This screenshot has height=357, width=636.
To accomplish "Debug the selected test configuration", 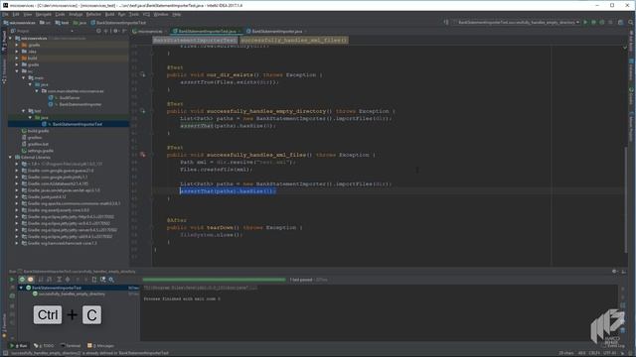I will coord(594,22).
